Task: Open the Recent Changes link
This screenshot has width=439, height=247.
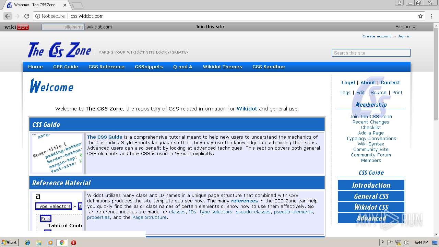Action: pos(371,122)
